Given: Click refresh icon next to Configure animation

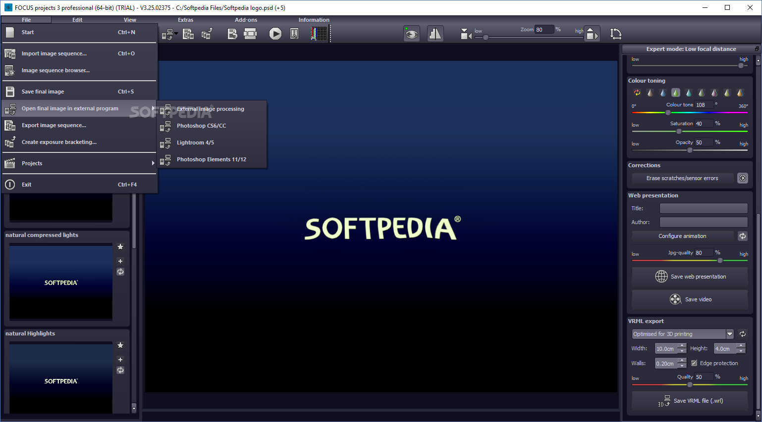Looking at the screenshot, I should (x=743, y=236).
